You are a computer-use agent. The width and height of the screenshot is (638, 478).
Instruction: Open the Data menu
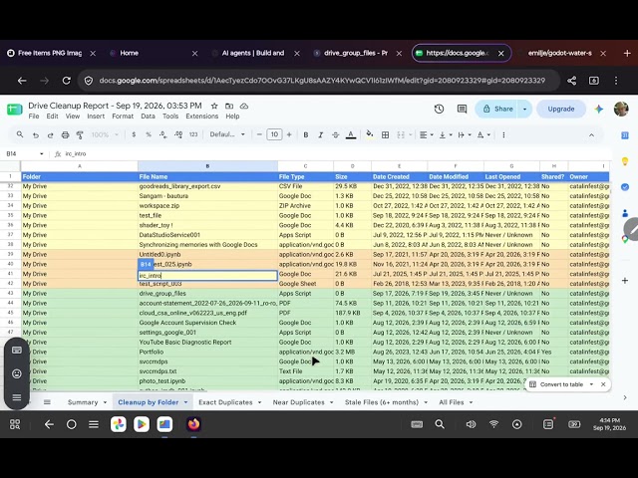pyautogui.click(x=148, y=117)
